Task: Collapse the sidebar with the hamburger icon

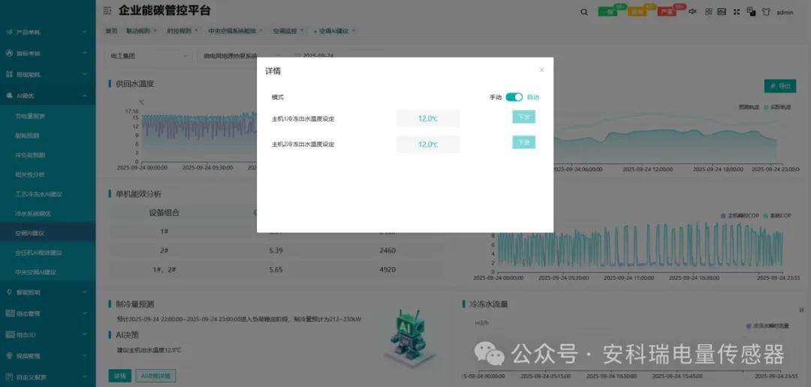Action: click(x=107, y=10)
